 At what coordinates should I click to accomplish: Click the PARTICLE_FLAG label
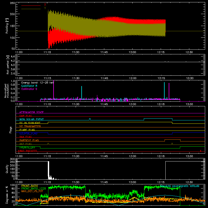click(29, 140)
